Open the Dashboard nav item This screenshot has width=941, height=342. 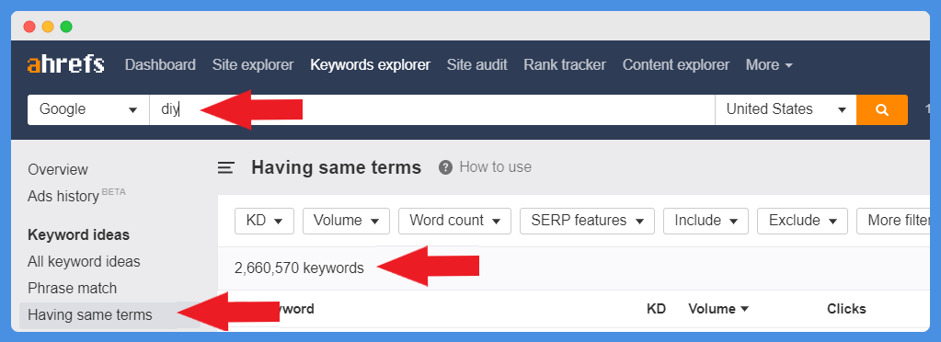tap(160, 64)
